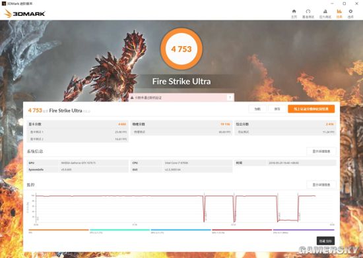Show details for the Monitoring section
This screenshot has width=363, height=258.
[x=321, y=185]
